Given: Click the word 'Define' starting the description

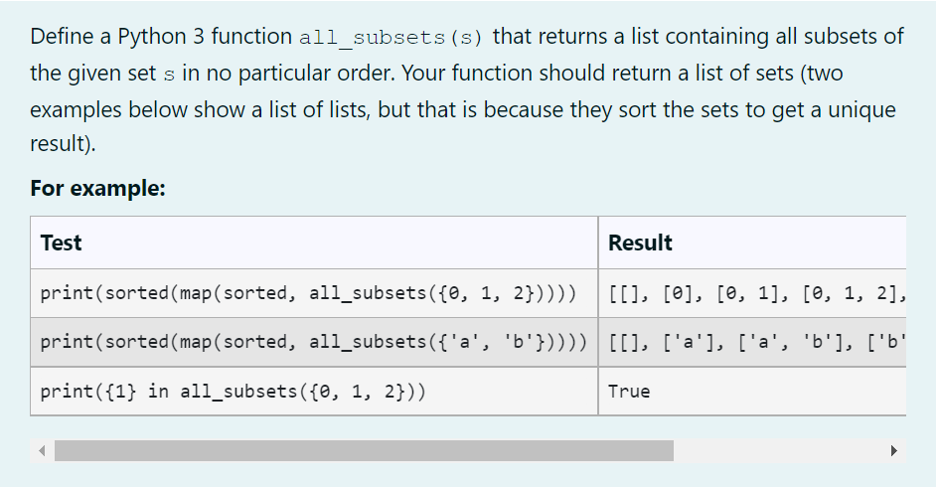Looking at the screenshot, I should pos(63,37).
